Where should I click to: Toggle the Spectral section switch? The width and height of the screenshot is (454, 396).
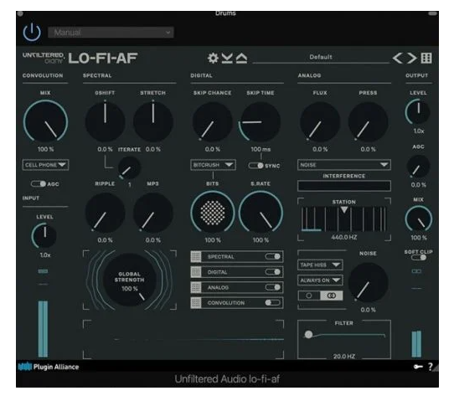click(x=272, y=256)
